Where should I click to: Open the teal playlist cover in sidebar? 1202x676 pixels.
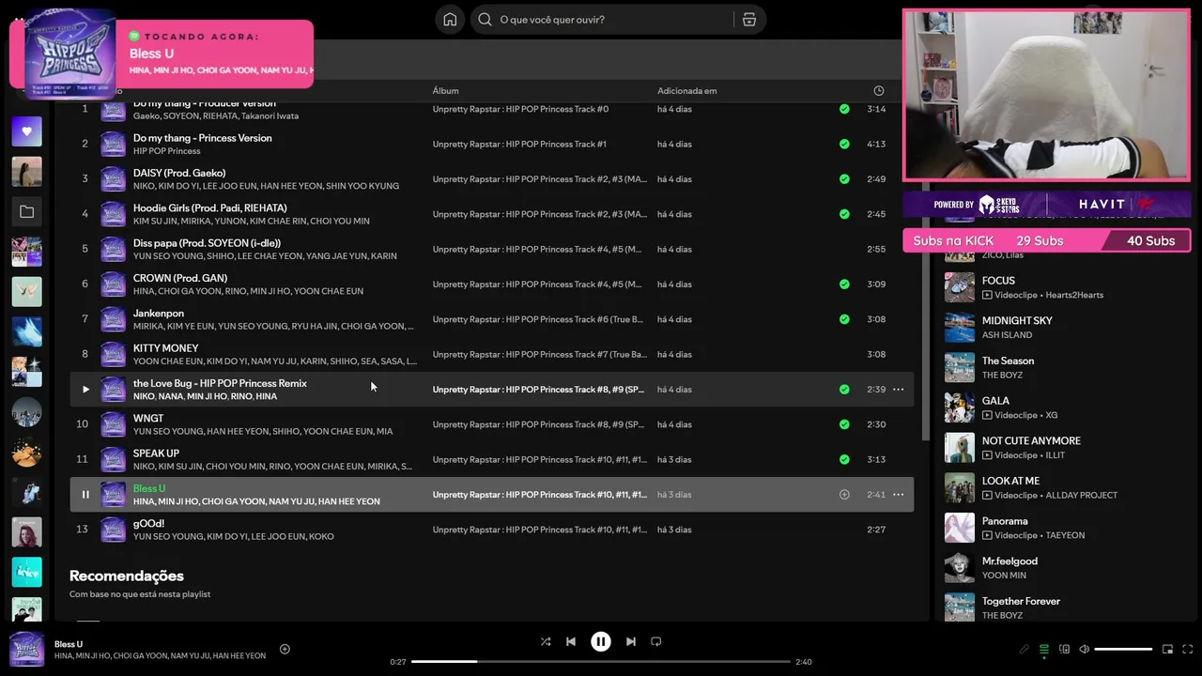click(x=26, y=572)
